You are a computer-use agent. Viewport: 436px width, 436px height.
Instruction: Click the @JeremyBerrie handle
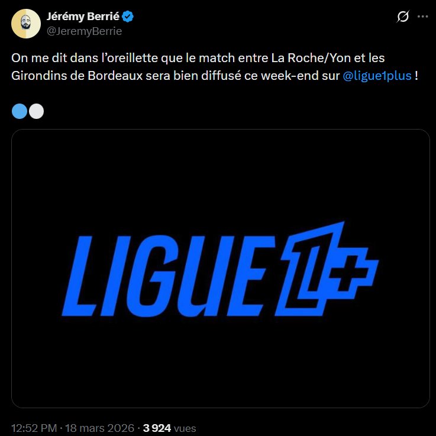(x=84, y=31)
